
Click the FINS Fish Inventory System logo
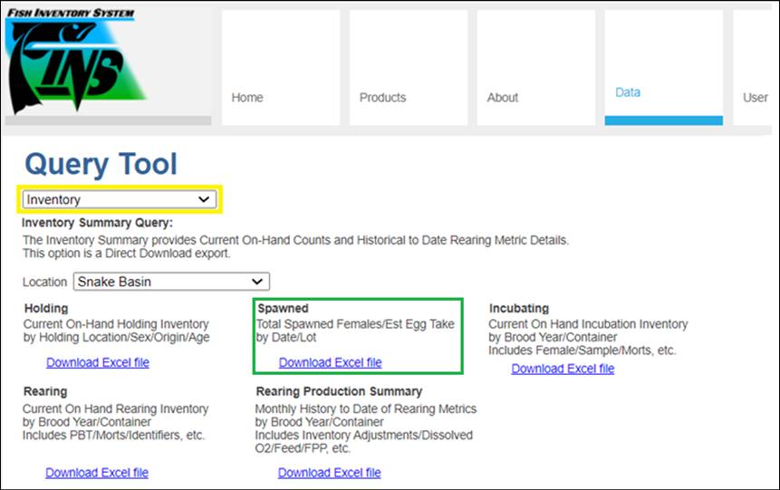tap(75, 62)
